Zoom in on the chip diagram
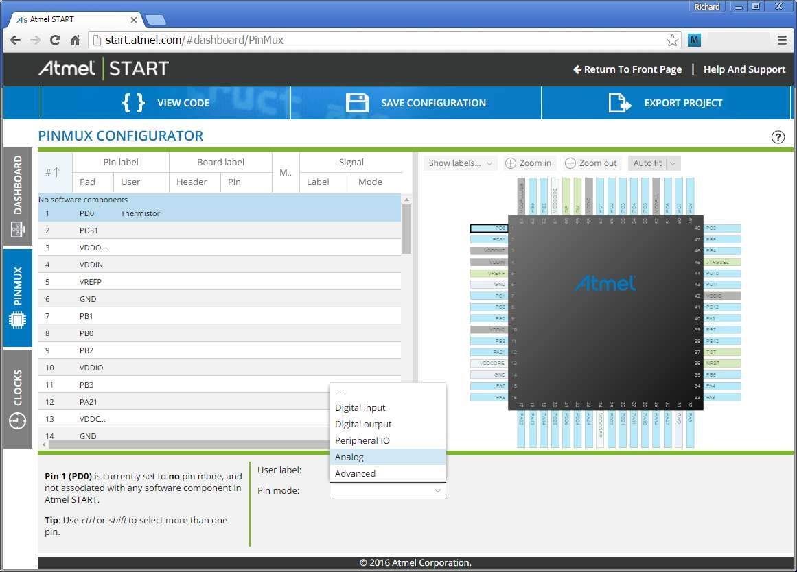The height and width of the screenshot is (572, 797). coord(529,163)
